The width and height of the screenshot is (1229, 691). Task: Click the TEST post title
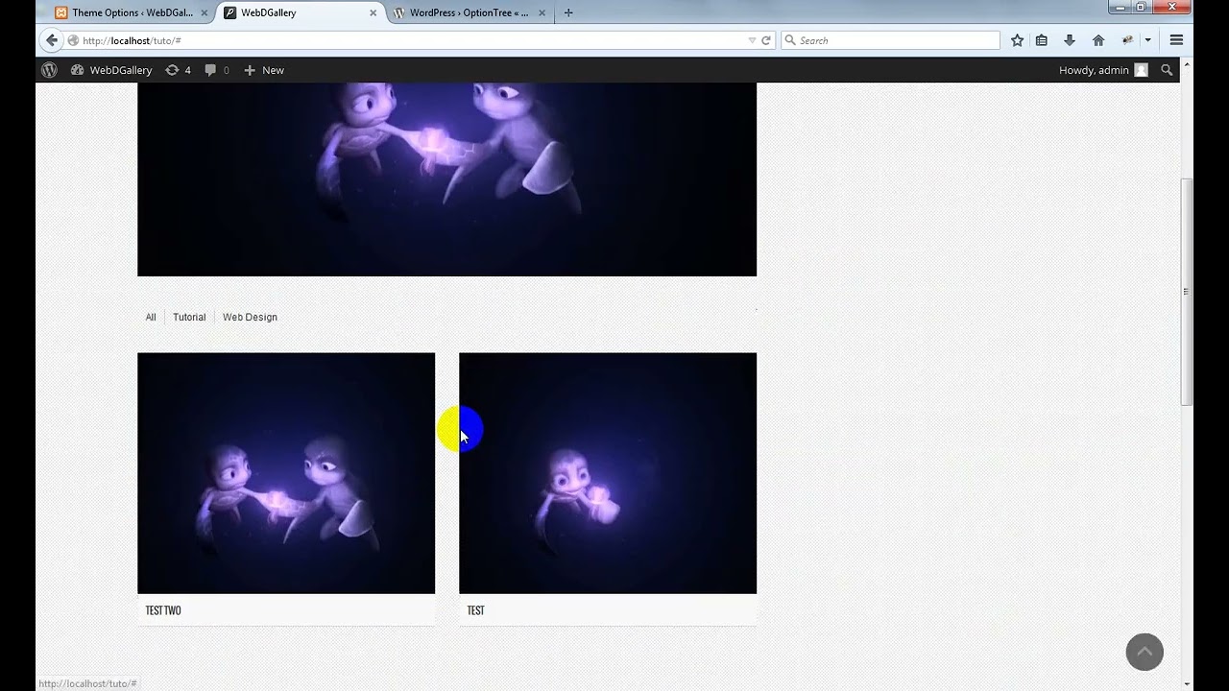[475, 610]
